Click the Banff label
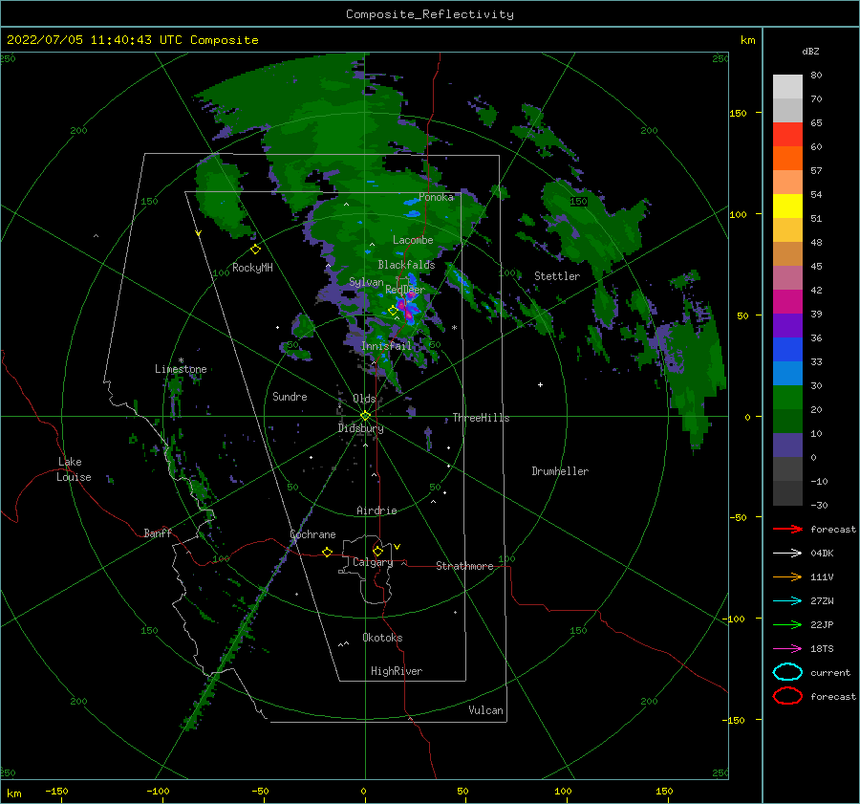This screenshot has height=804, width=860. coord(158,532)
